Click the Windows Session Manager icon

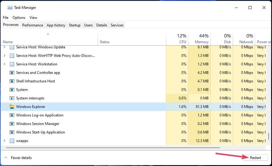(x=12, y=124)
